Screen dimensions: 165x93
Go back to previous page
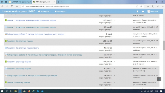[x=2, y=6]
